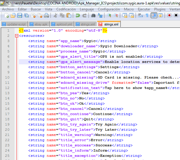Click the "sdcard_missing_drive" name value
This screenshot has width=180, height=160.
pos(84,83)
